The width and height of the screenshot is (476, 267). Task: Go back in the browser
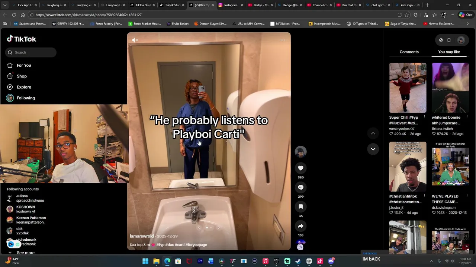pyautogui.click(x=5, y=15)
